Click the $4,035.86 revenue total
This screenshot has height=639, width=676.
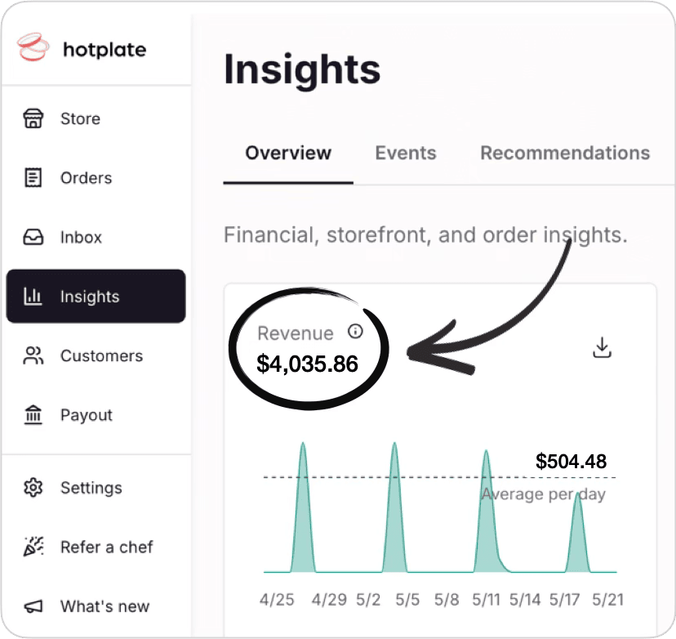(x=307, y=364)
